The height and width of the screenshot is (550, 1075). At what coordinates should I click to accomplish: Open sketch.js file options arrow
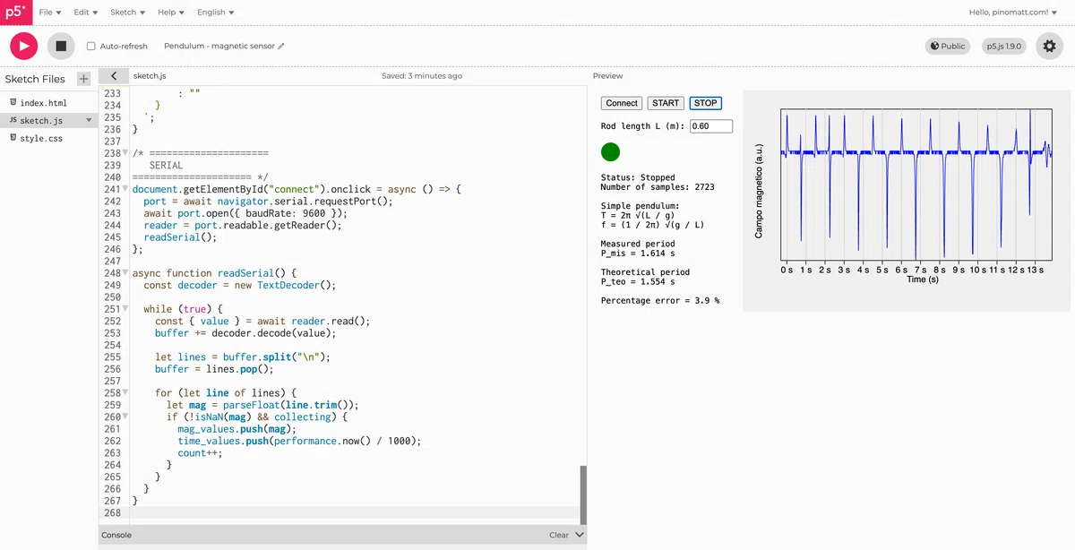89,120
